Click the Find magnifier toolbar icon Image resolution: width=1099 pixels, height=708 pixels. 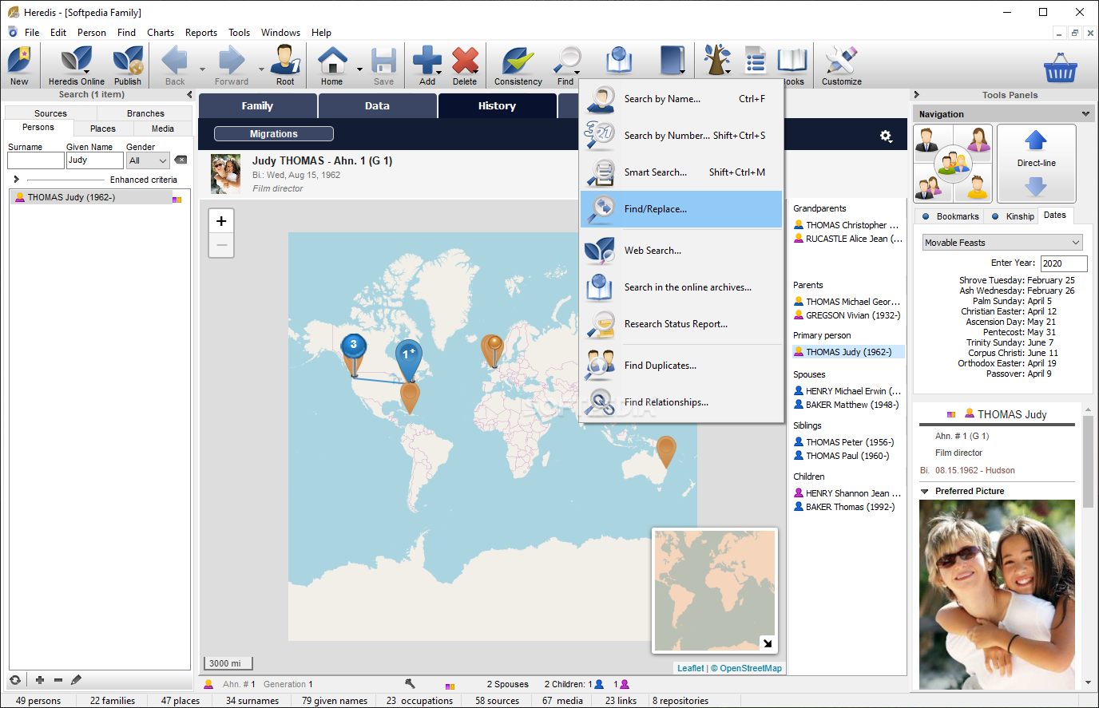(566, 65)
